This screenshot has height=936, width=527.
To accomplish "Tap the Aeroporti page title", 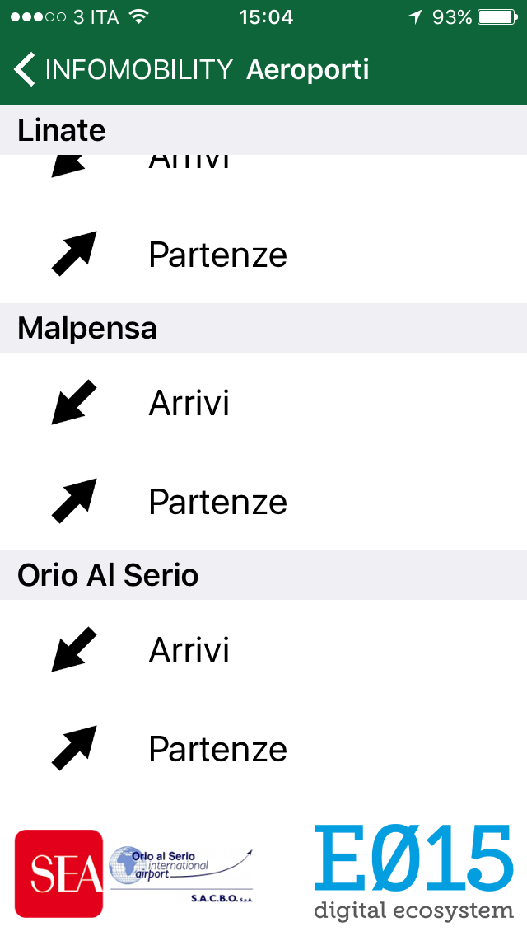I will click(x=308, y=70).
